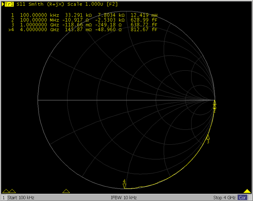Select marker 3 readout row at 1 GHz
This screenshot has width=253, height=201.
click(x=84, y=25)
